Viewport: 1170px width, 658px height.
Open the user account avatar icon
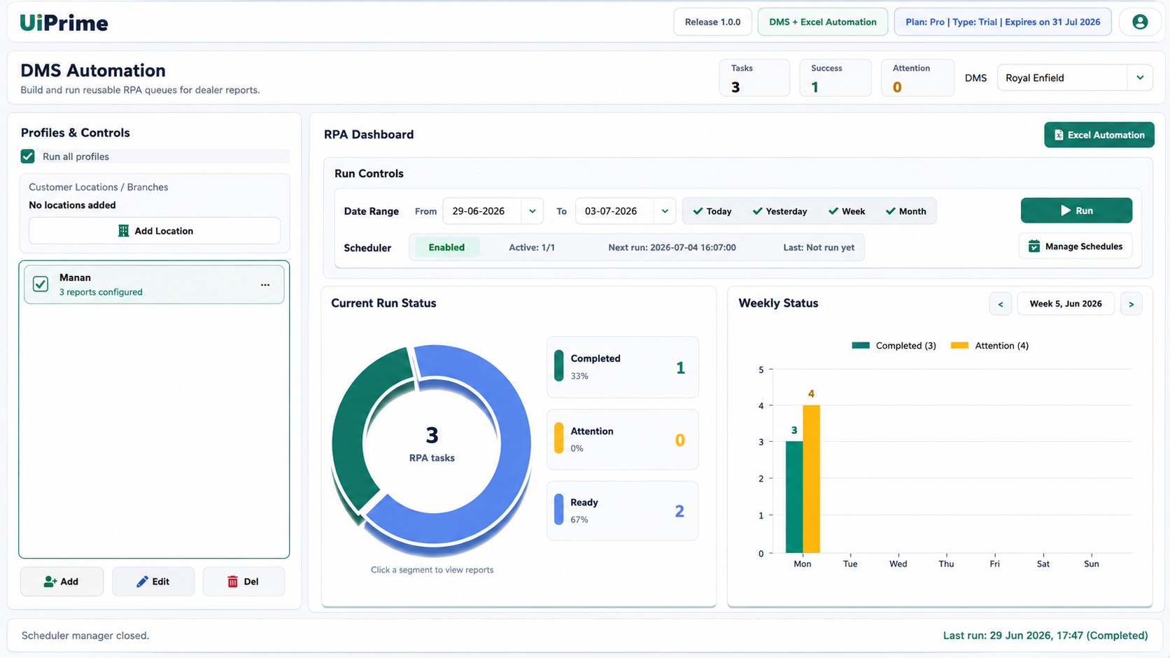click(x=1140, y=22)
